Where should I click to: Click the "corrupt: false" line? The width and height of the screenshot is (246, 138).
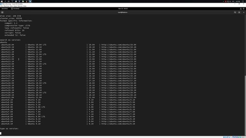[x=13, y=33]
